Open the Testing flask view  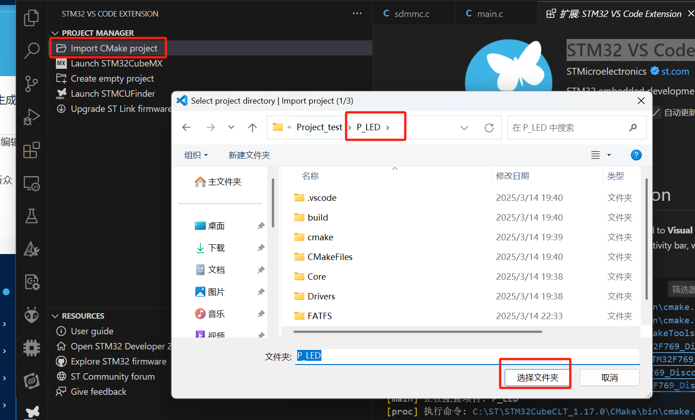click(x=31, y=216)
